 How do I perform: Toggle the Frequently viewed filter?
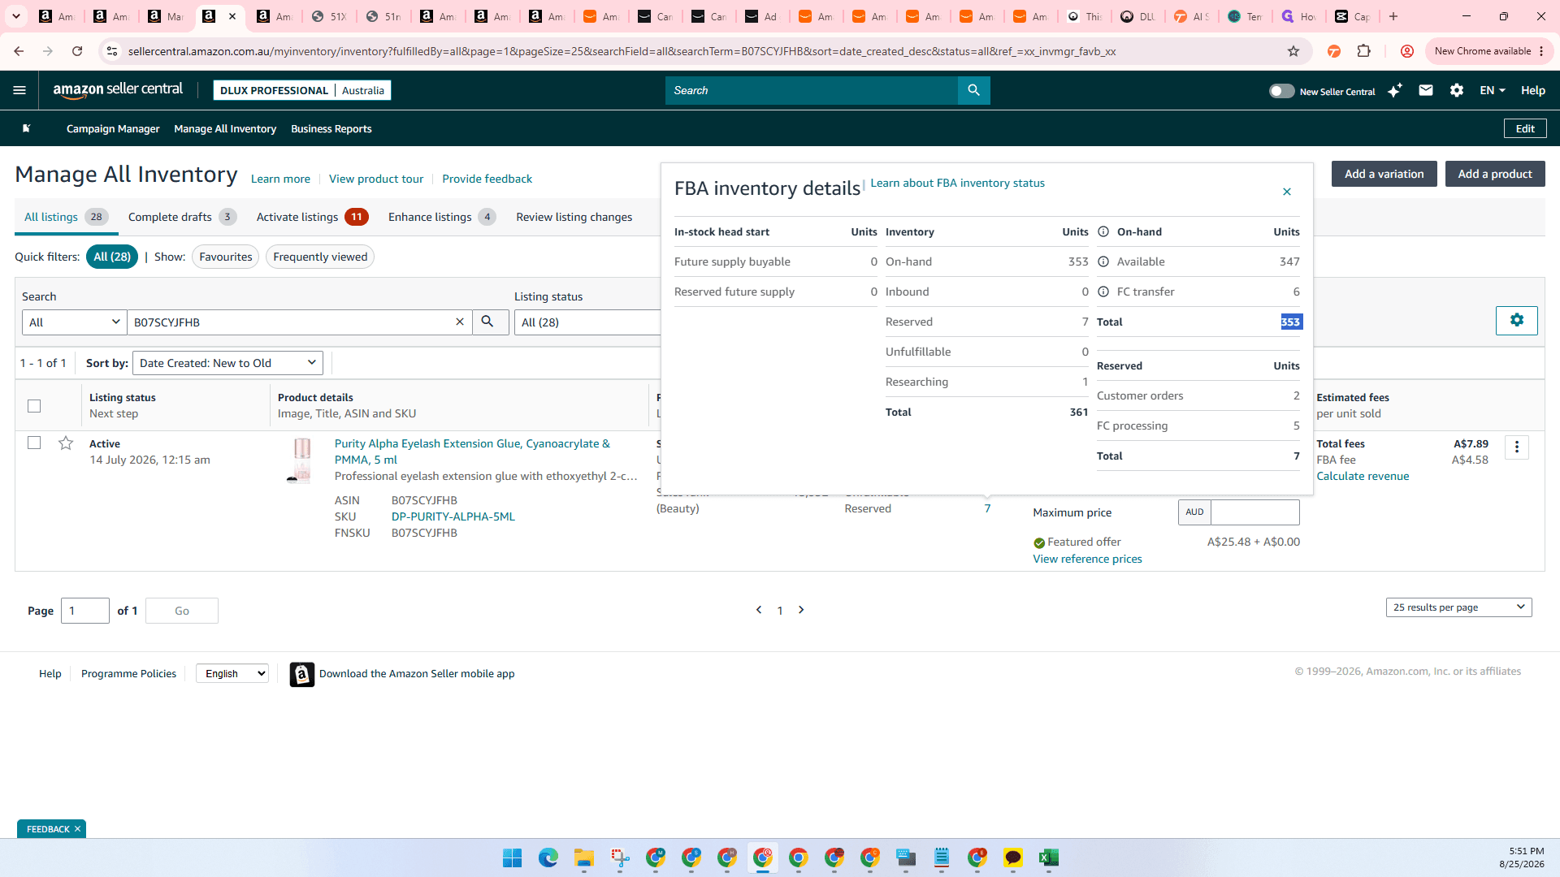point(320,257)
